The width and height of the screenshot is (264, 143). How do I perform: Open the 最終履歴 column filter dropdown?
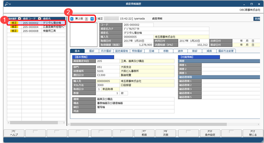click(x=20, y=19)
